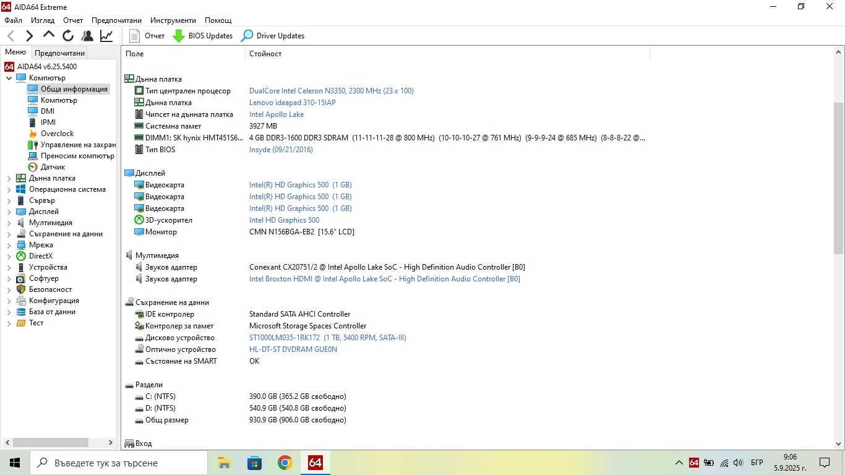
Task: Open the graph chart toolbar icon
Action: pos(106,36)
